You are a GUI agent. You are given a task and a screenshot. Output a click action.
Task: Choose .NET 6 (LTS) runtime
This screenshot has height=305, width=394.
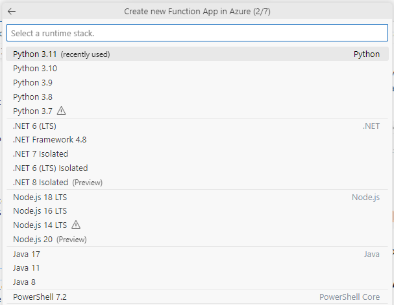coord(197,126)
